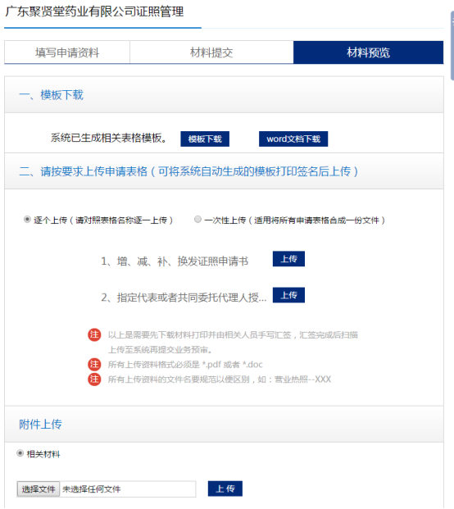Click the 选择文件 file chooser button

coord(39,489)
